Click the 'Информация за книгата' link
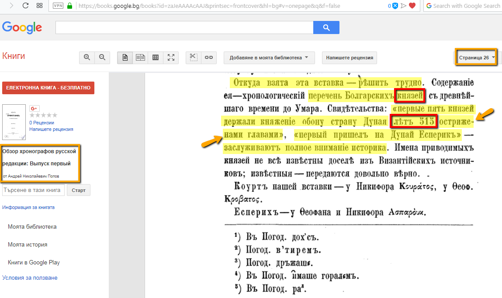502x298 pixels. [x=28, y=207]
